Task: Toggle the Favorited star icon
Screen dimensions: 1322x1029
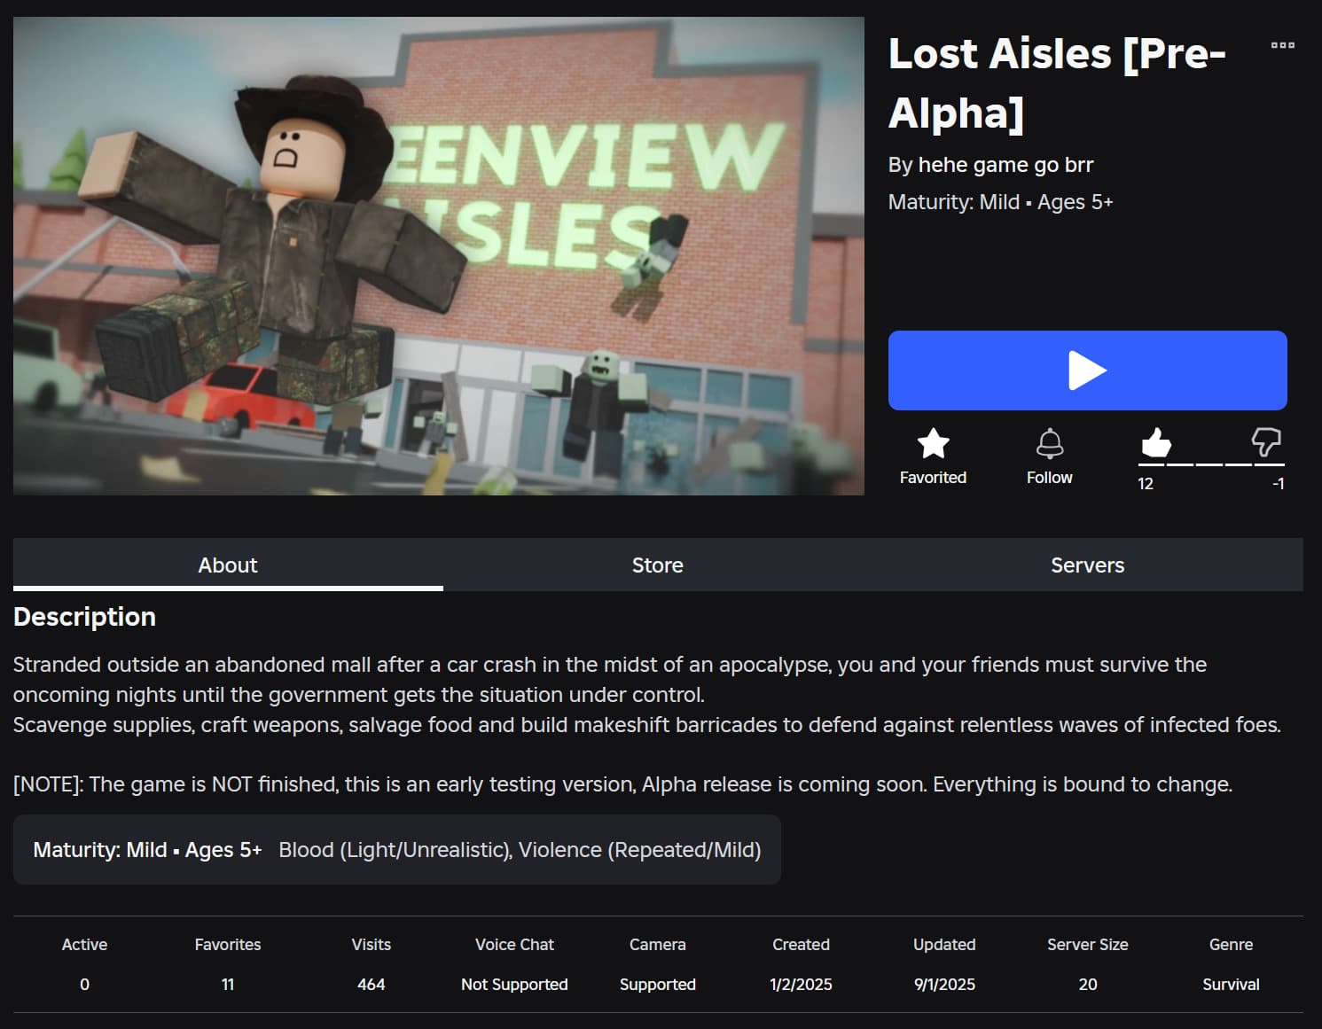Action: pyautogui.click(x=933, y=443)
